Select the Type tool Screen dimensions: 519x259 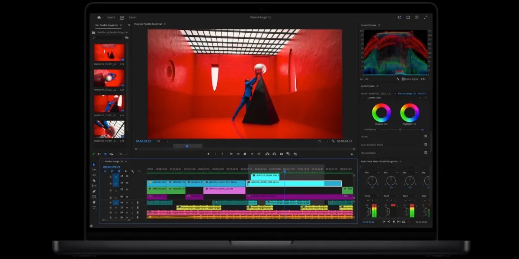(94, 207)
